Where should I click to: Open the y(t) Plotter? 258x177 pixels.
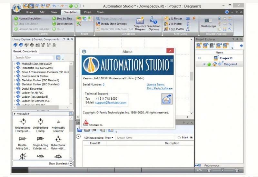166,19
